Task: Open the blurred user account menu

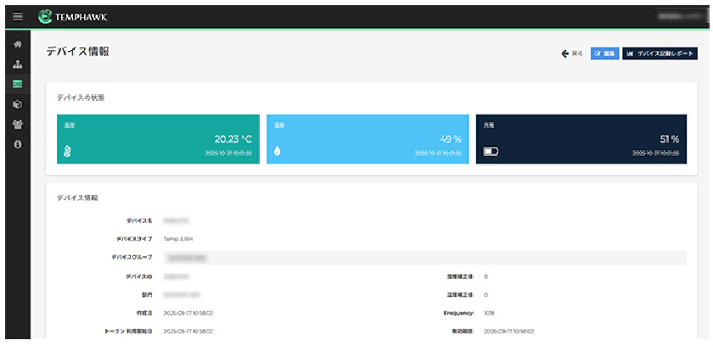Action: [679, 16]
